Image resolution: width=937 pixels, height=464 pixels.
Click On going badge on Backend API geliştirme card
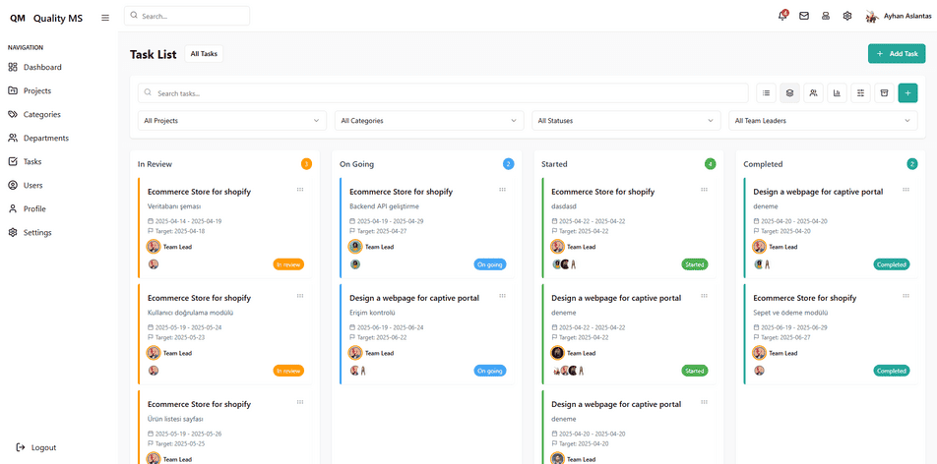tap(490, 263)
